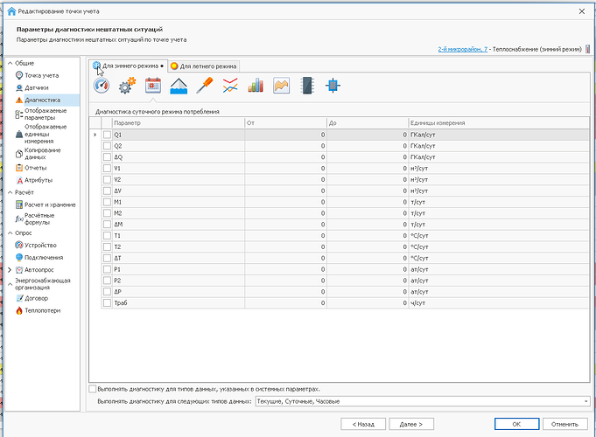Open the water level diagnostics icon
The height and width of the screenshot is (437, 596).
click(179, 86)
